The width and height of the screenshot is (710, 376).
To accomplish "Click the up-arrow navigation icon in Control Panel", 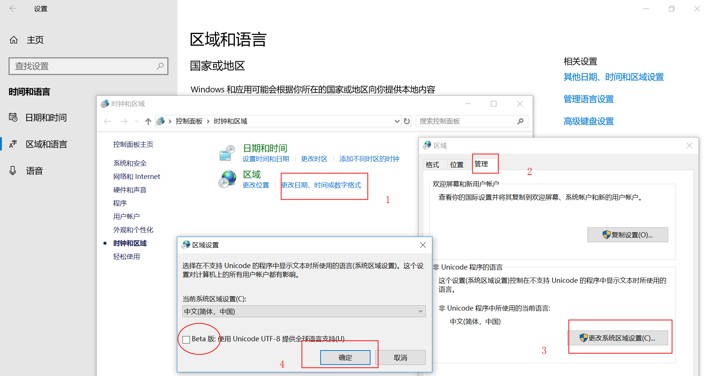I will point(148,121).
